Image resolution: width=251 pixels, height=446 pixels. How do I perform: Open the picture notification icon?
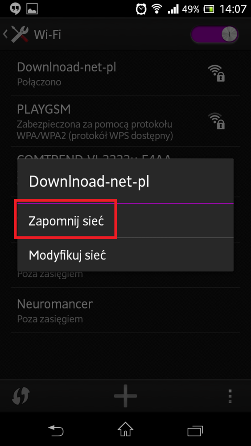[x=32, y=9]
